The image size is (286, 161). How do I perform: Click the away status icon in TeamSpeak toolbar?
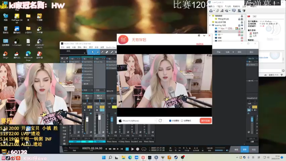pos(211,11)
